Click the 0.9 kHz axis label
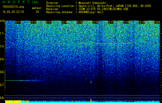This screenshot has height=103, width=162. [x=2, y=59]
